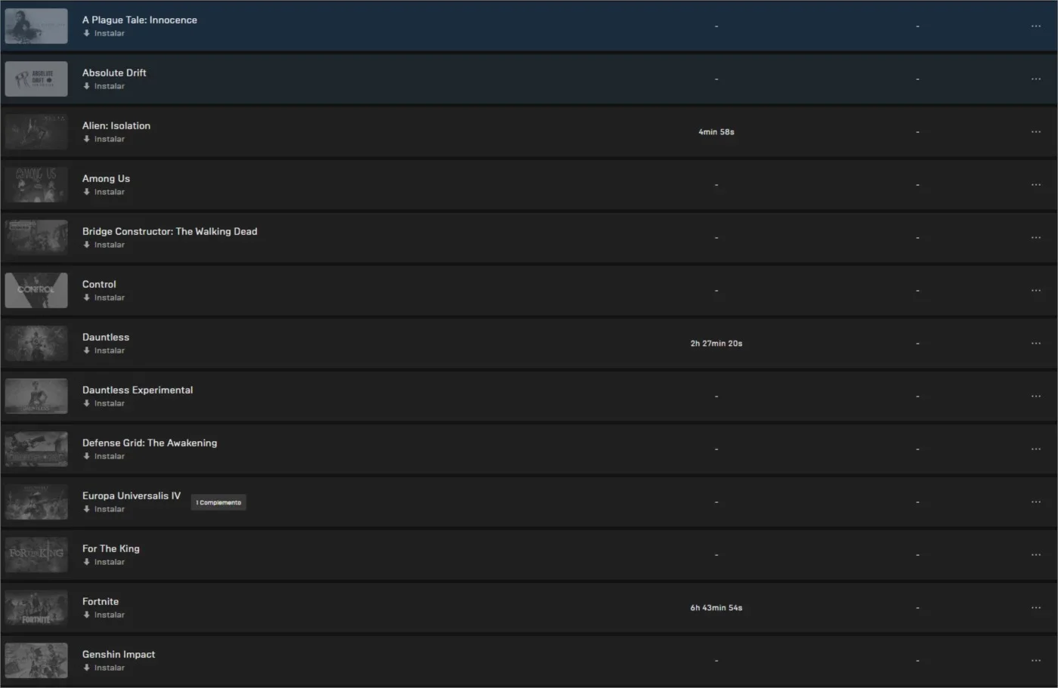Click Control cover thumbnail

[36, 291]
